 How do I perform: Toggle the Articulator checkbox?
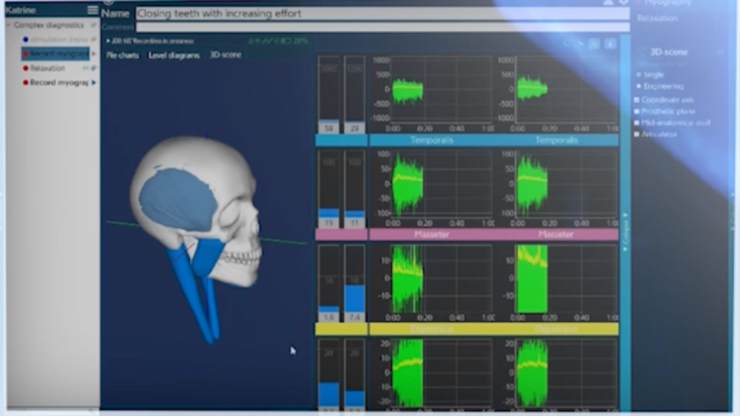637,134
